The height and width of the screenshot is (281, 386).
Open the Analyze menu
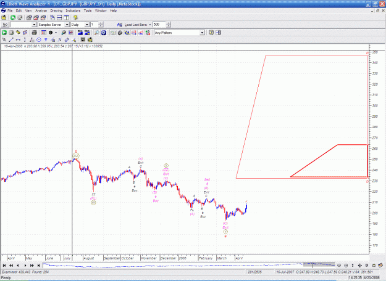(41, 10)
